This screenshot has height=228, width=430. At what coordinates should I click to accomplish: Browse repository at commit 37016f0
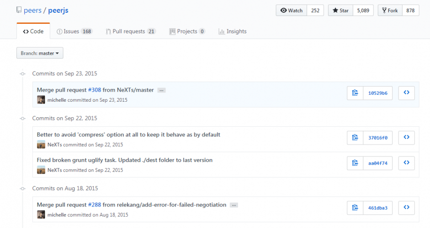coord(406,138)
